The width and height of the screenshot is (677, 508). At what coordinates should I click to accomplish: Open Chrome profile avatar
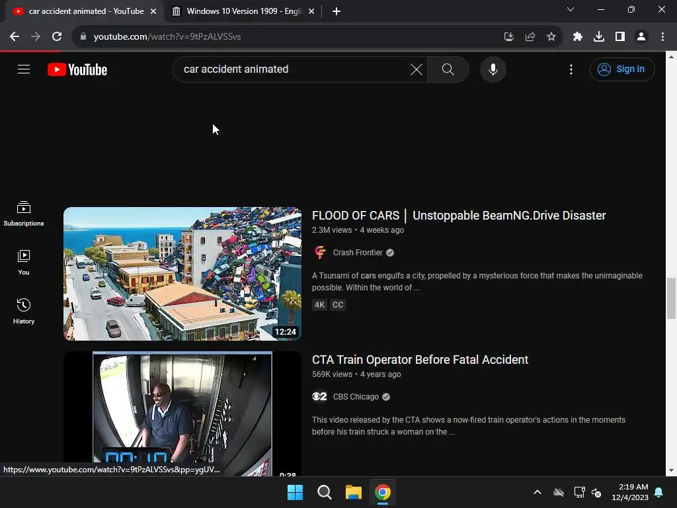641,37
